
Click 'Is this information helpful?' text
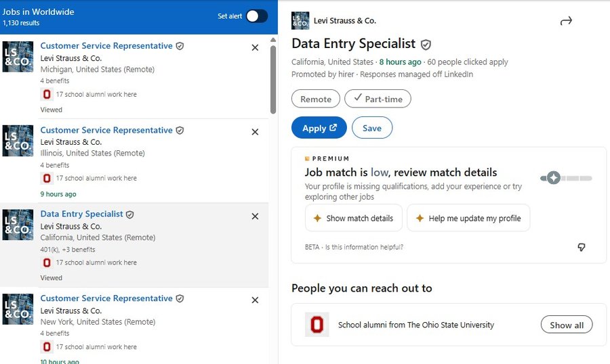(x=364, y=247)
